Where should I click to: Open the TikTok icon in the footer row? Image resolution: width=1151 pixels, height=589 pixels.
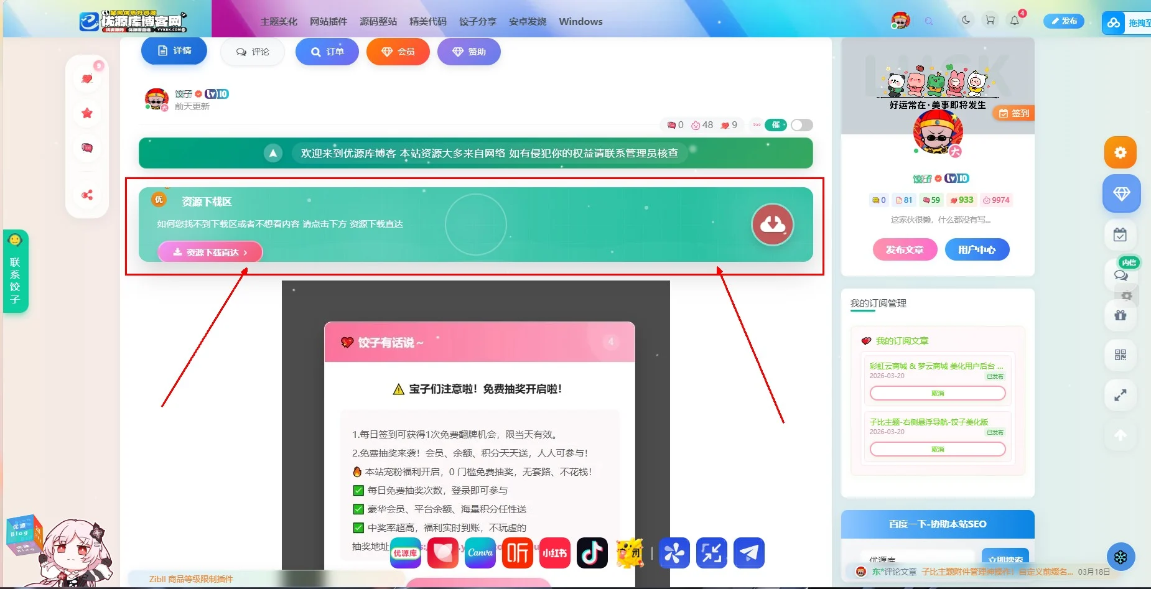click(x=592, y=552)
